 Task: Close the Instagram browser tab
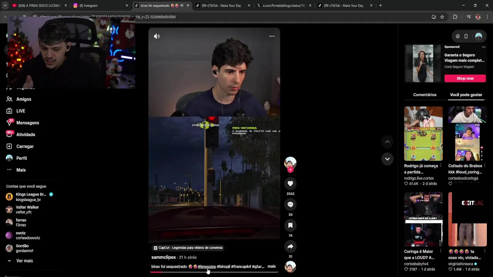127,5
